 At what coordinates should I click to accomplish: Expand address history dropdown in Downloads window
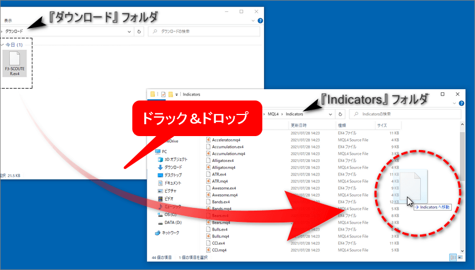(x=130, y=31)
